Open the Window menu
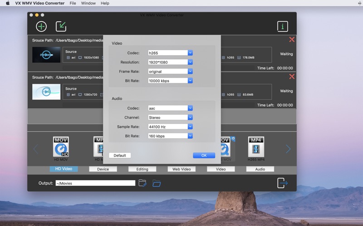The image size is (363, 226). click(x=88, y=3)
